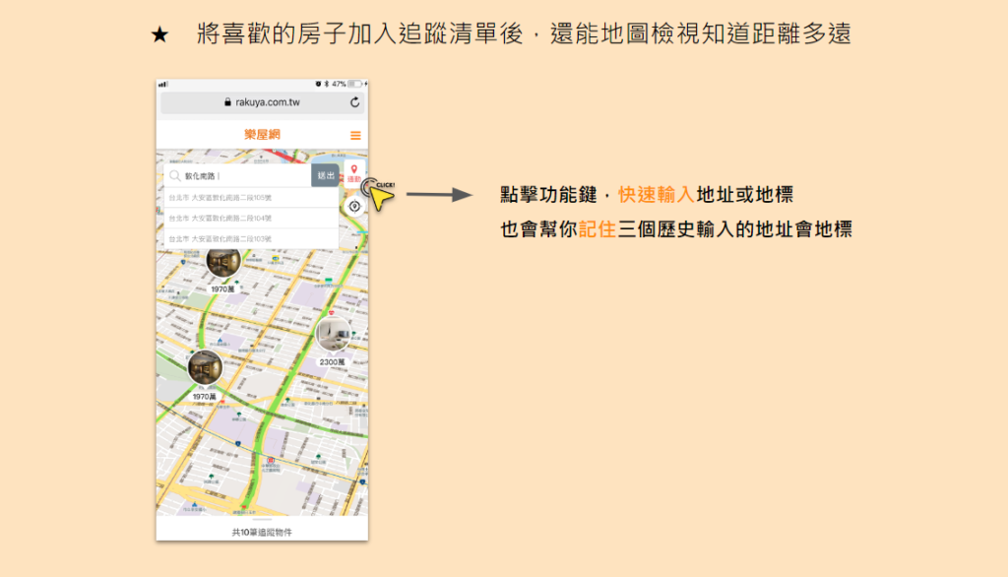The height and width of the screenshot is (577, 1008).
Task: Select suggestion 敦化南路二段104號
Action: point(251,218)
